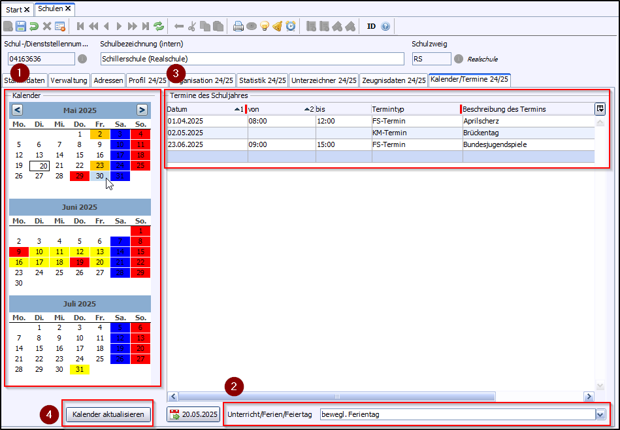Viewport: 620px width, 430px height.
Task: Select the red 29 May calendar day
Action: [x=80, y=176]
